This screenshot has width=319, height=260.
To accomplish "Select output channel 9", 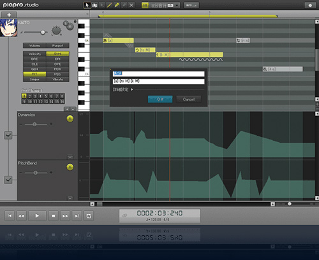I will tap(24, 101).
